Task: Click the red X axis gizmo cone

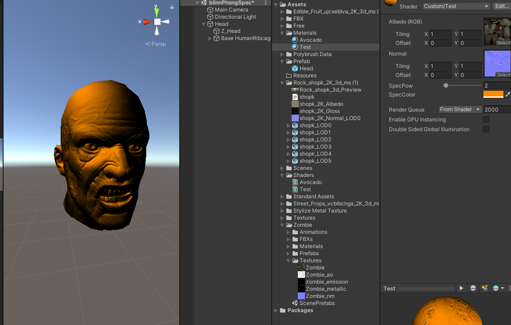Action: click(148, 22)
